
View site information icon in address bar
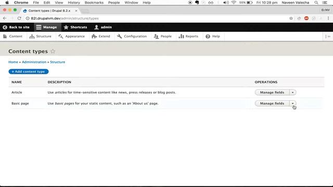[28, 19]
